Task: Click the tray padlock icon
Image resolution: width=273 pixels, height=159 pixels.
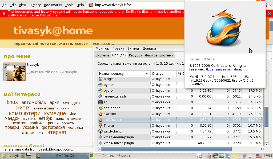Action: click(208, 156)
